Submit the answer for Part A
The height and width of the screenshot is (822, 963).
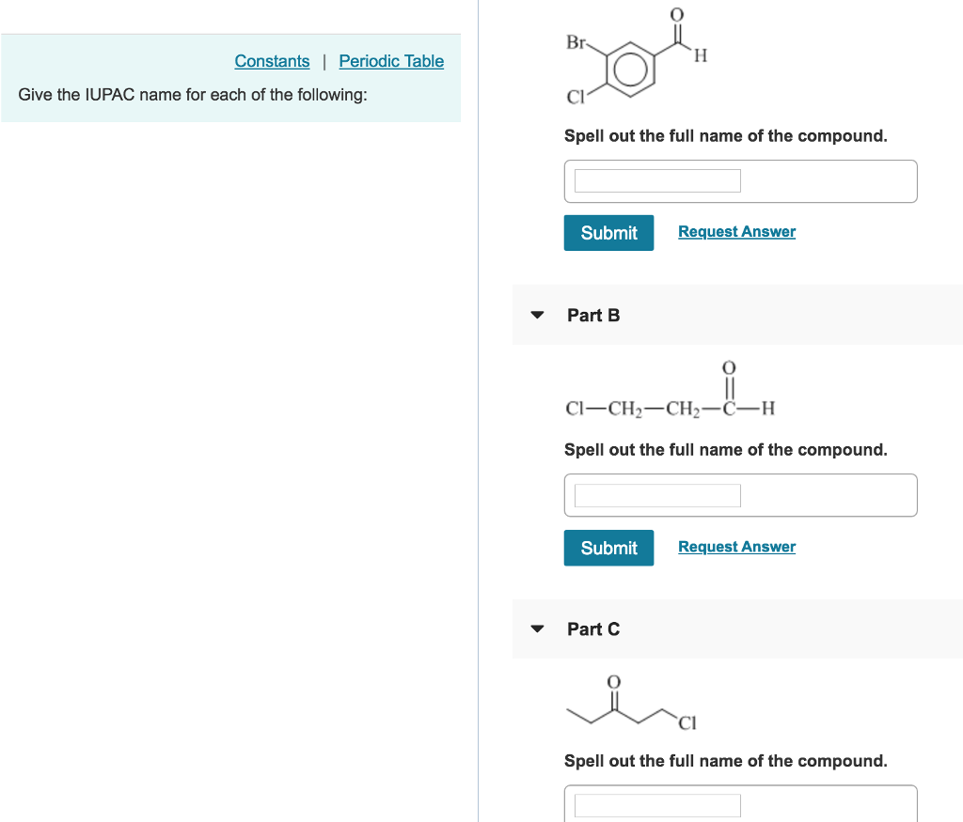pyautogui.click(x=608, y=232)
